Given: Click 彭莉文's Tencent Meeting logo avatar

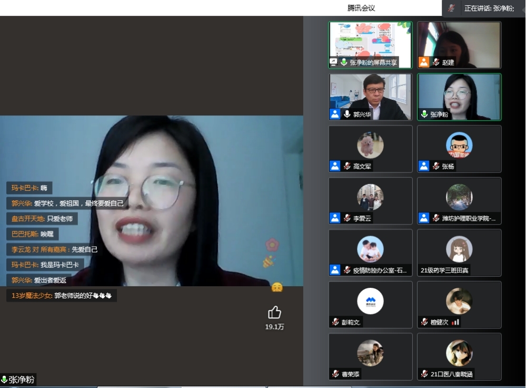Looking at the screenshot, I should point(370,301).
